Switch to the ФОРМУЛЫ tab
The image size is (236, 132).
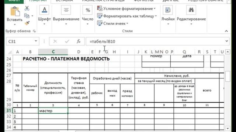(x=143, y=1)
